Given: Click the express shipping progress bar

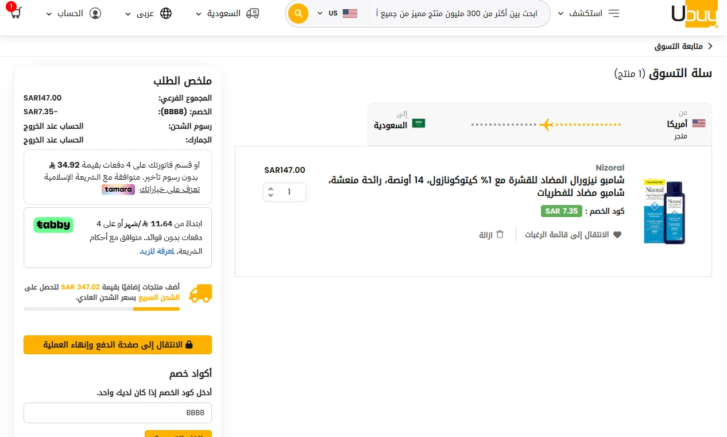Looking at the screenshot, I should [x=102, y=309].
